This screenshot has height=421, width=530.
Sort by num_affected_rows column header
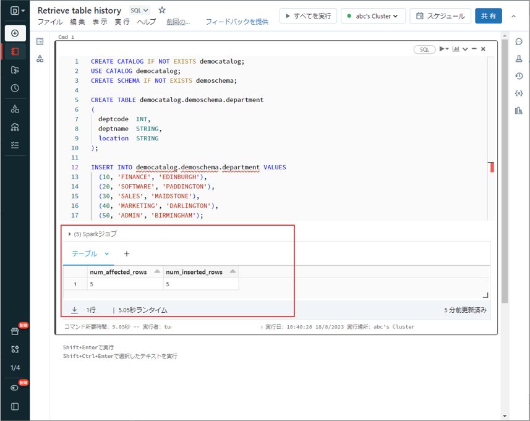[118, 272]
